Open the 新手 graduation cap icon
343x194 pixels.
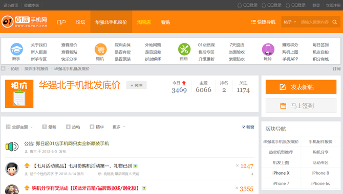(16, 49)
